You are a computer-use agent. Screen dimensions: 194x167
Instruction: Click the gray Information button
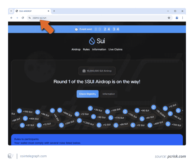[109, 94]
